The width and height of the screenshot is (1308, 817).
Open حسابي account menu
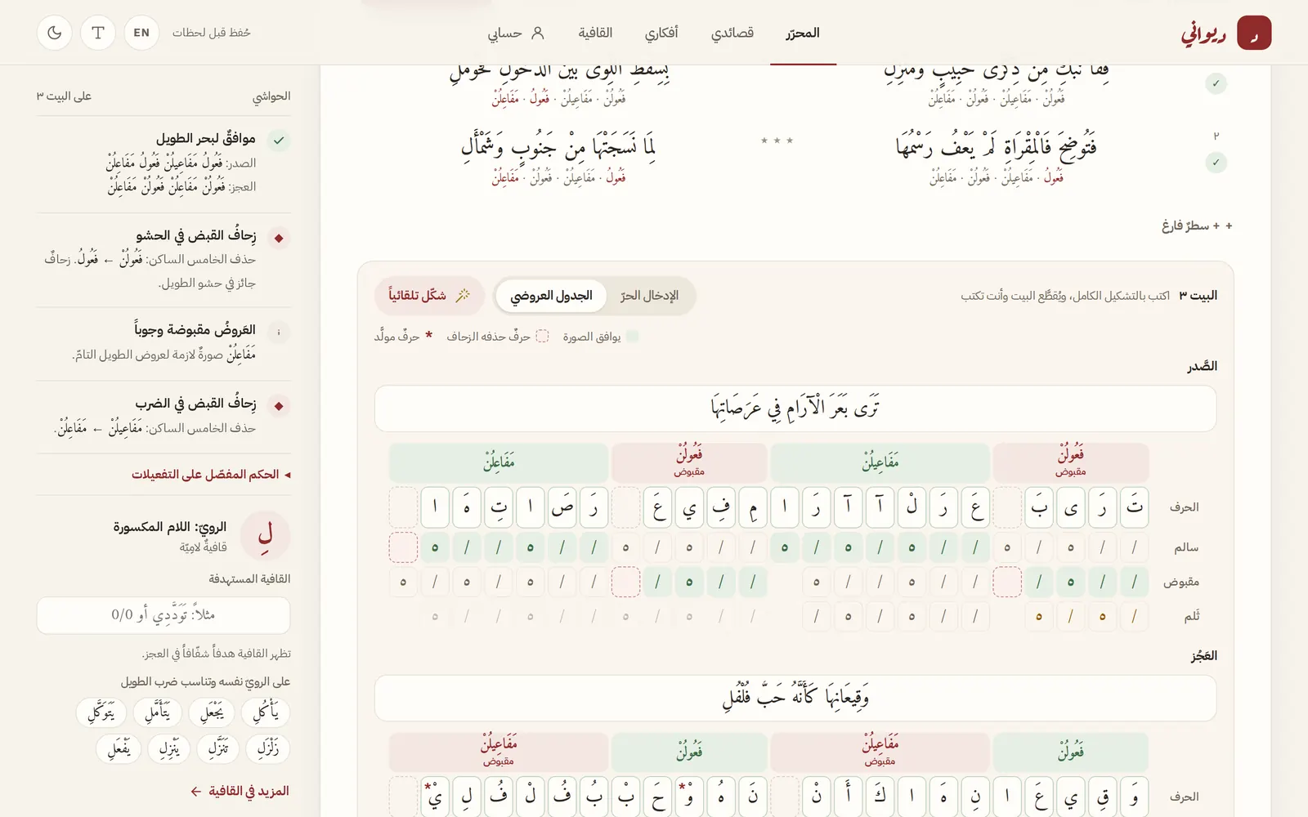[516, 33]
